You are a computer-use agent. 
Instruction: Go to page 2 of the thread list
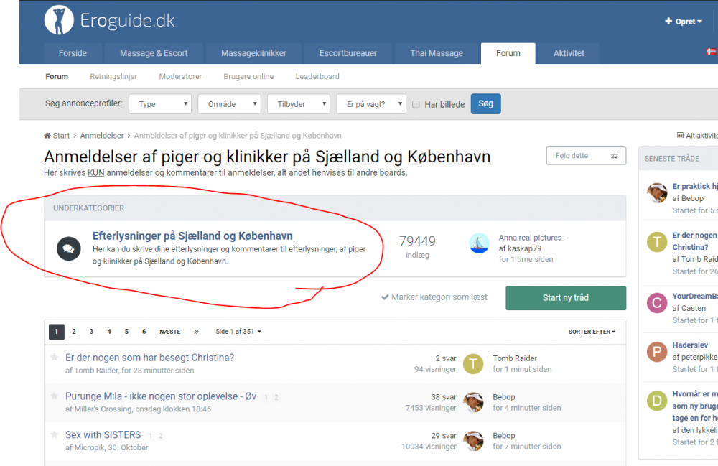[74, 332]
